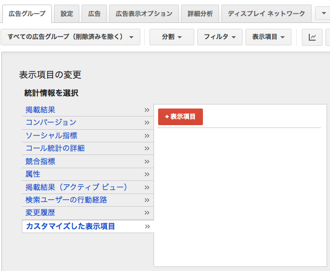Click the chevron beside 属性
This screenshot has width=330, height=271.
pyautogui.click(x=147, y=174)
